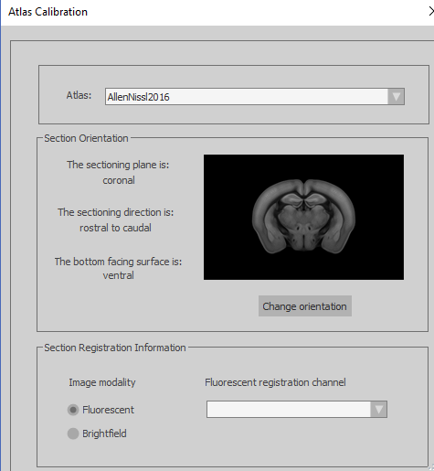Click the 'rostral to caudal' direction text

[115, 228]
